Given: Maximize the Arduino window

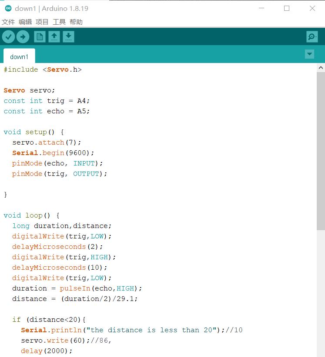Looking at the screenshot, I should [287, 8].
